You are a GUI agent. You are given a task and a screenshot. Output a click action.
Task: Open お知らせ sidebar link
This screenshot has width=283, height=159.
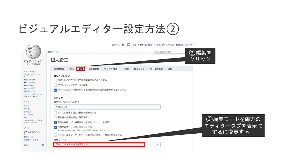click(28, 112)
